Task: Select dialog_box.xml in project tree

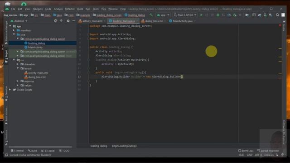Action: 37,77
